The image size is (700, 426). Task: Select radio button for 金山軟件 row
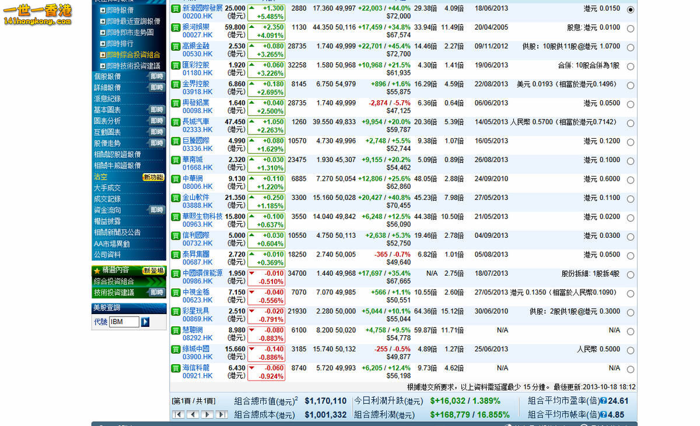click(631, 199)
